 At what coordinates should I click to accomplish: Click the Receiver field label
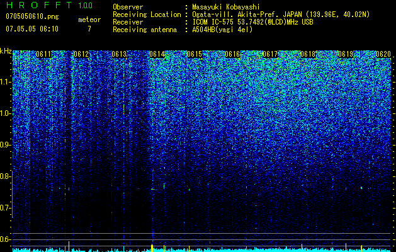click(x=128, y=22)
